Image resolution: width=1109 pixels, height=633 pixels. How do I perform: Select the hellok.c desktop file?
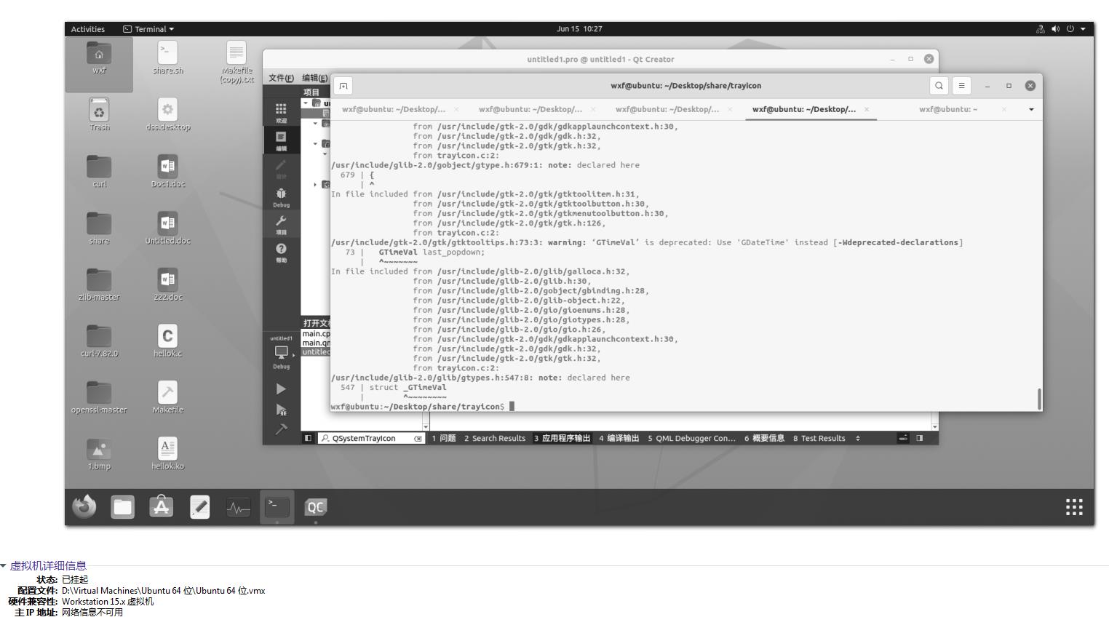coord(168,341)
